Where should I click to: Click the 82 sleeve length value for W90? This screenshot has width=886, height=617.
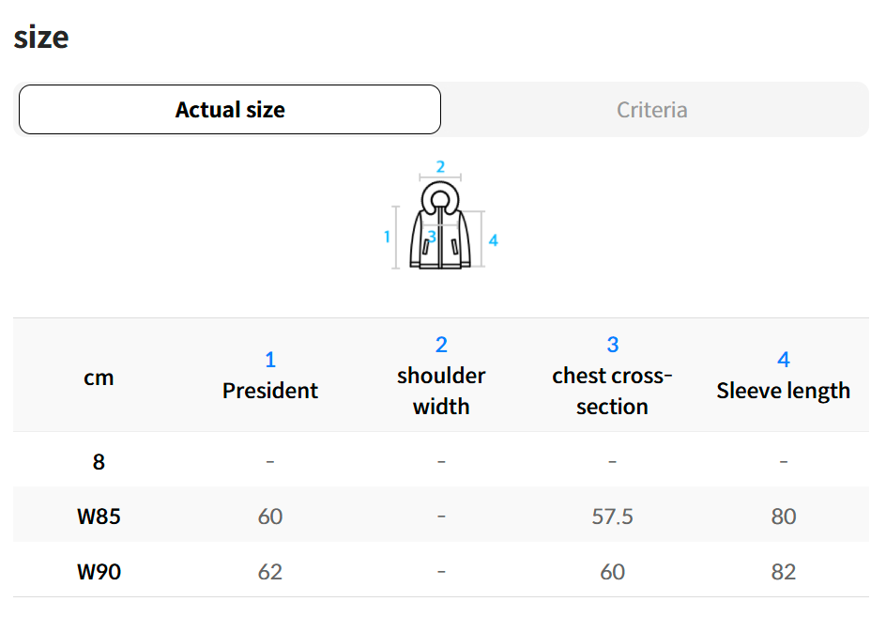tap(784, 572)
